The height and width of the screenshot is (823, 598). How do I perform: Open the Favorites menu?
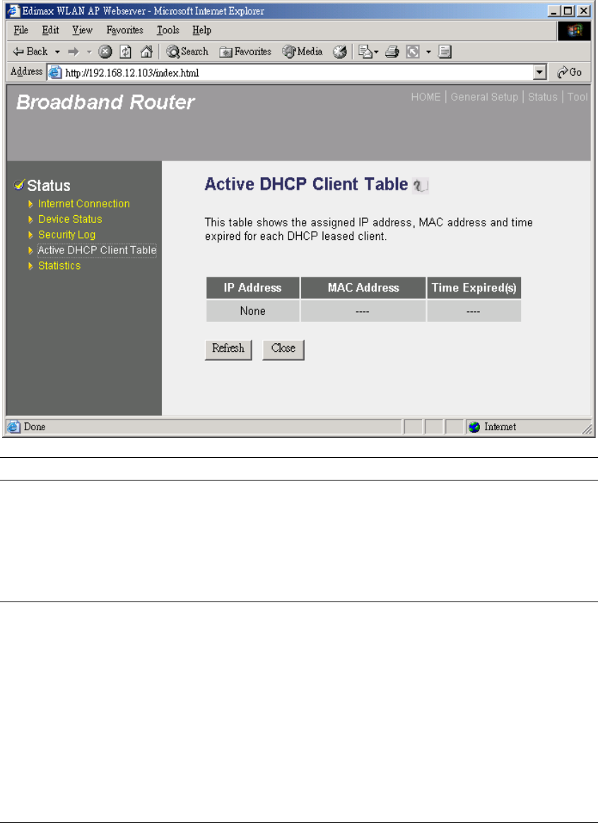(124, 30)
